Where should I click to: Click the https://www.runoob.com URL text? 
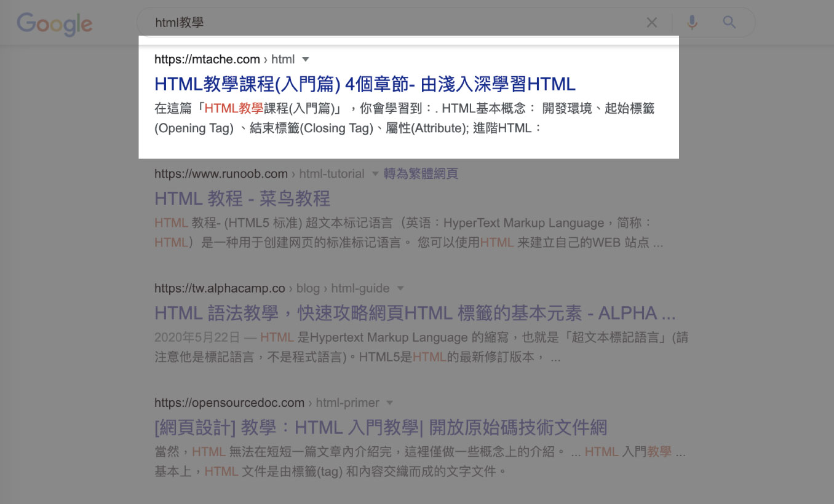point(221,174)
